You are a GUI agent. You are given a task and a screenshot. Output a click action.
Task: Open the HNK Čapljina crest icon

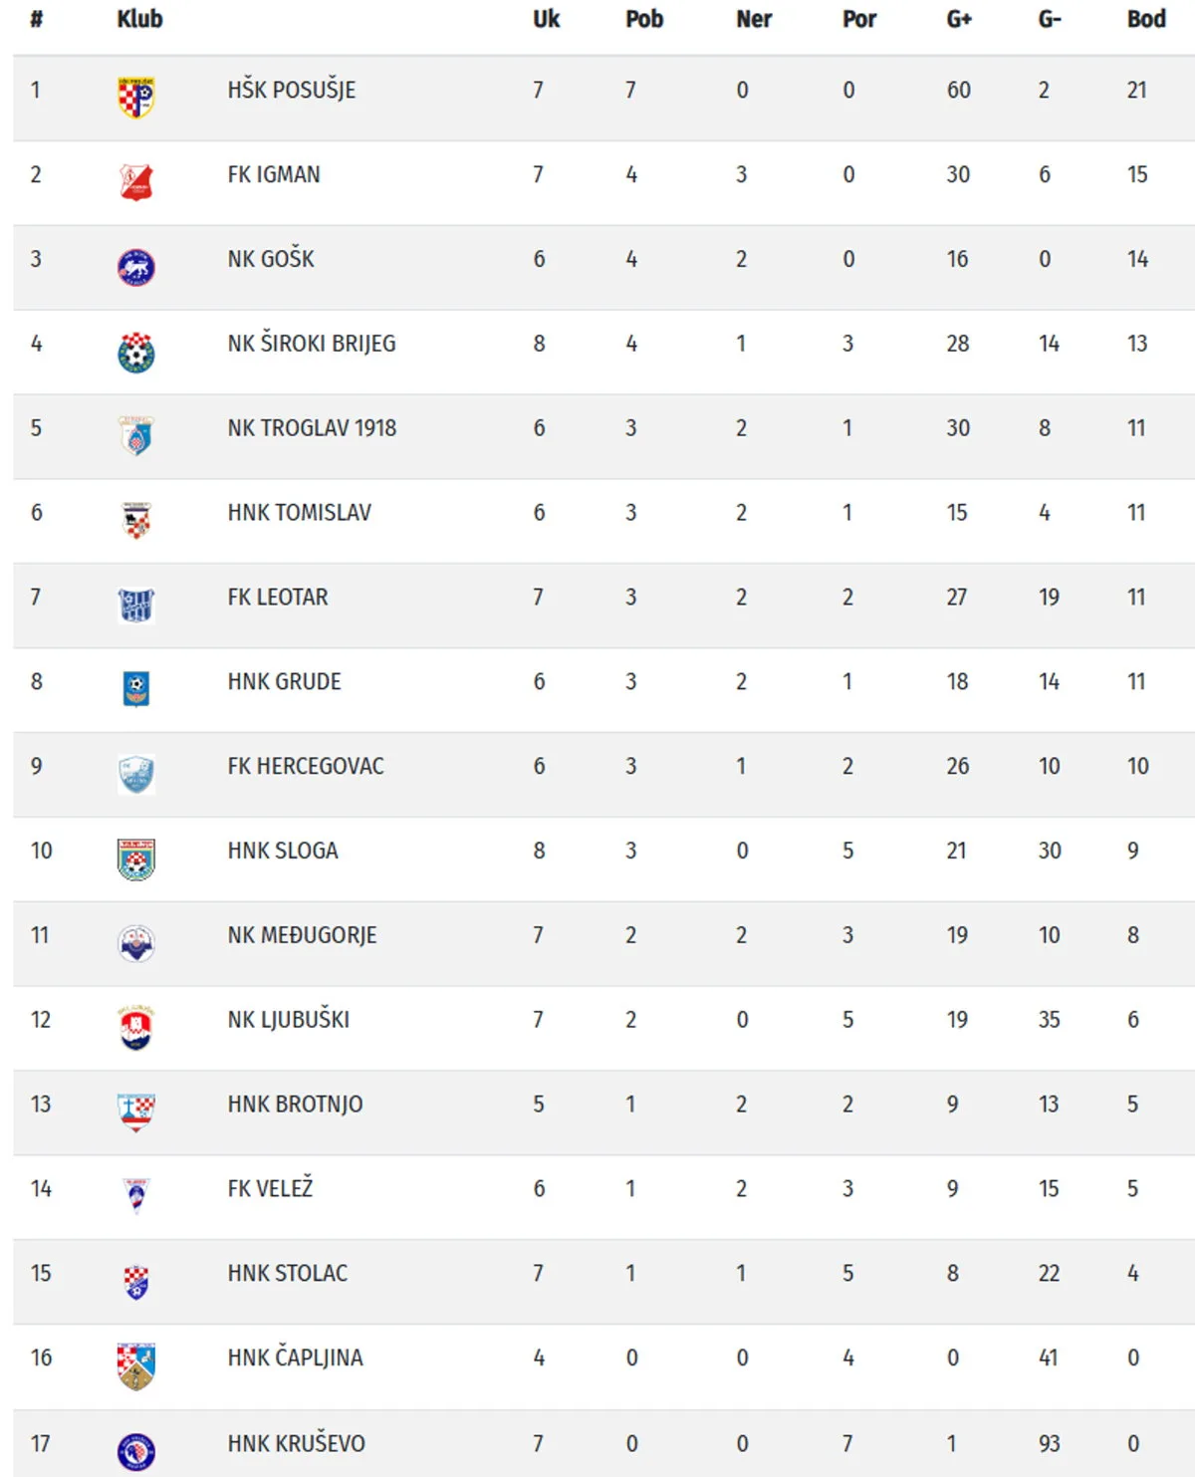pyautogui.click(x=136, y=1365)
